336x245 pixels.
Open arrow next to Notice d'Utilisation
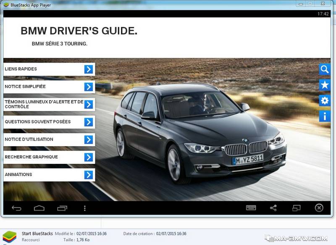[89, 140]
